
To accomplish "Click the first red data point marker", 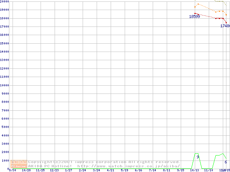I will 195,13.
